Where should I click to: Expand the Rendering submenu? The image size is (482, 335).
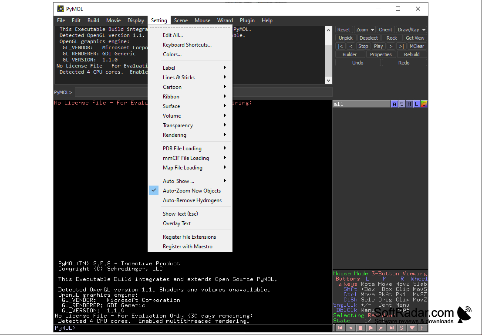click(x=190, y=135)
